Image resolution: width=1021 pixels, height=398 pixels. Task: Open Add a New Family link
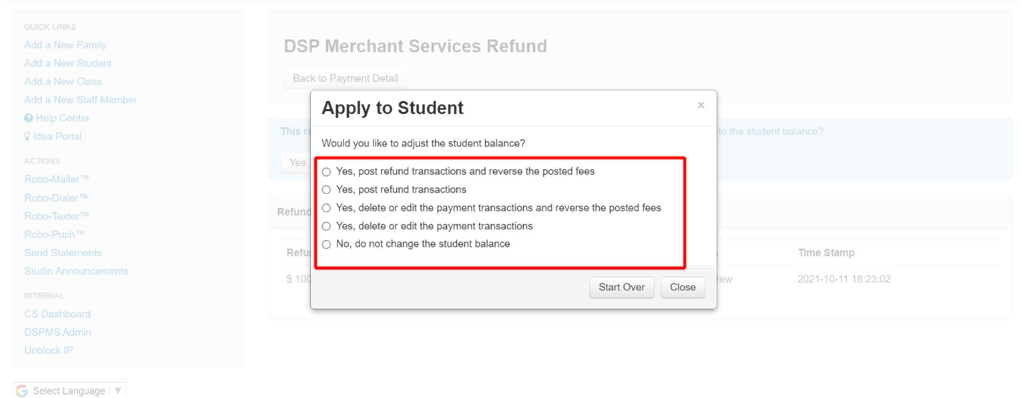coord(65,45)
